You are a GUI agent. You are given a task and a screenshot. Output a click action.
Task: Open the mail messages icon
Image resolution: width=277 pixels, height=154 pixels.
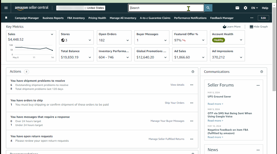237,8
